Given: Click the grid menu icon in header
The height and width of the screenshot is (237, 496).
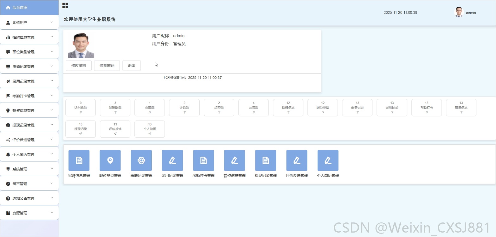Looking at the screenshot, I should [65, 5].
